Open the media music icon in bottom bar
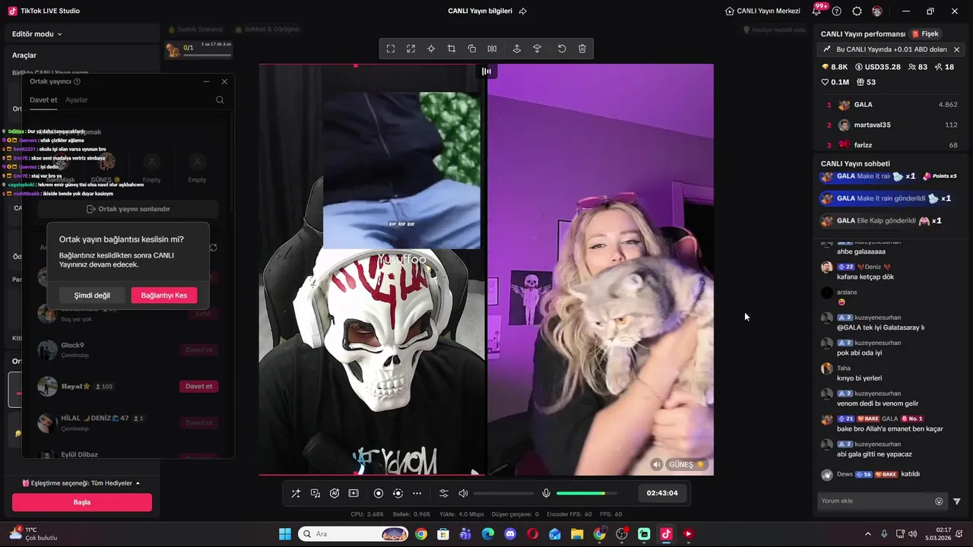 coord(315,493)
